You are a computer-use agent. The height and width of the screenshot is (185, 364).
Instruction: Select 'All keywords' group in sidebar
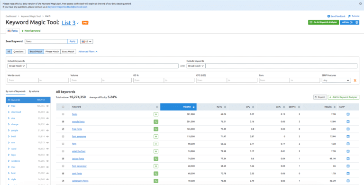[28, 100]
